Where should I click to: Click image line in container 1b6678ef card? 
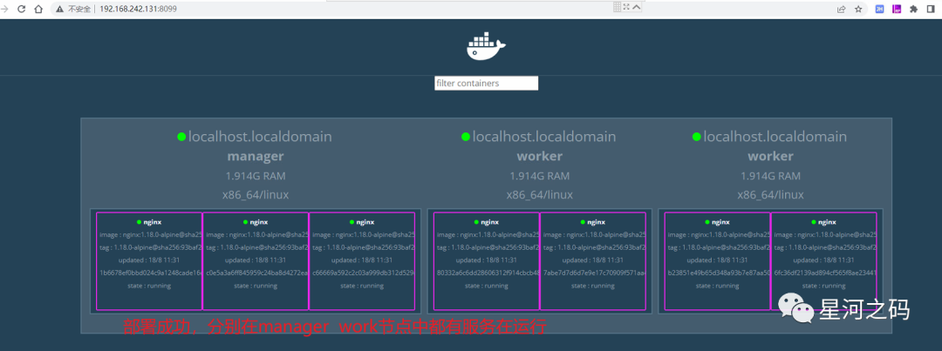click(150, 235)
